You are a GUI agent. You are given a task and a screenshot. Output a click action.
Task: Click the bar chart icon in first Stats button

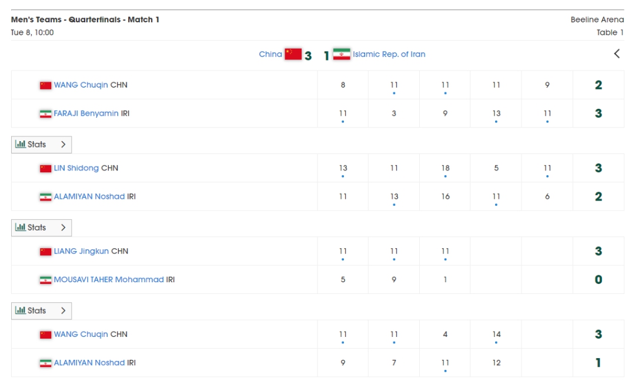click(x=21, y=144)
